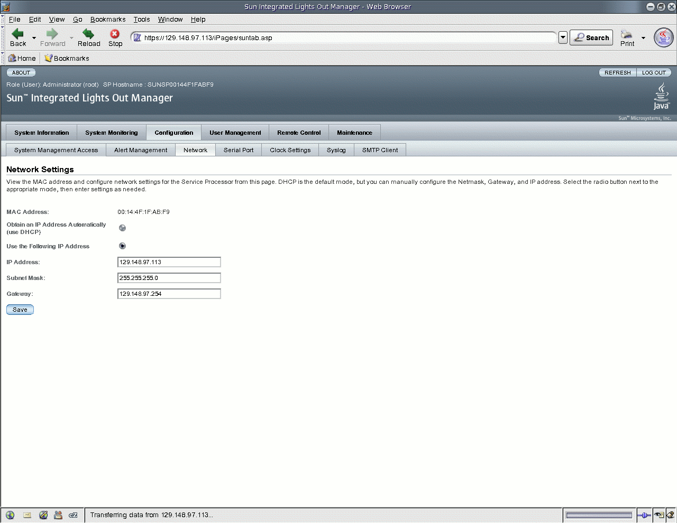Click the browser throbber logo icon
Image resolution: width=677 pixels, height=523 pixels.
[664, 38]
